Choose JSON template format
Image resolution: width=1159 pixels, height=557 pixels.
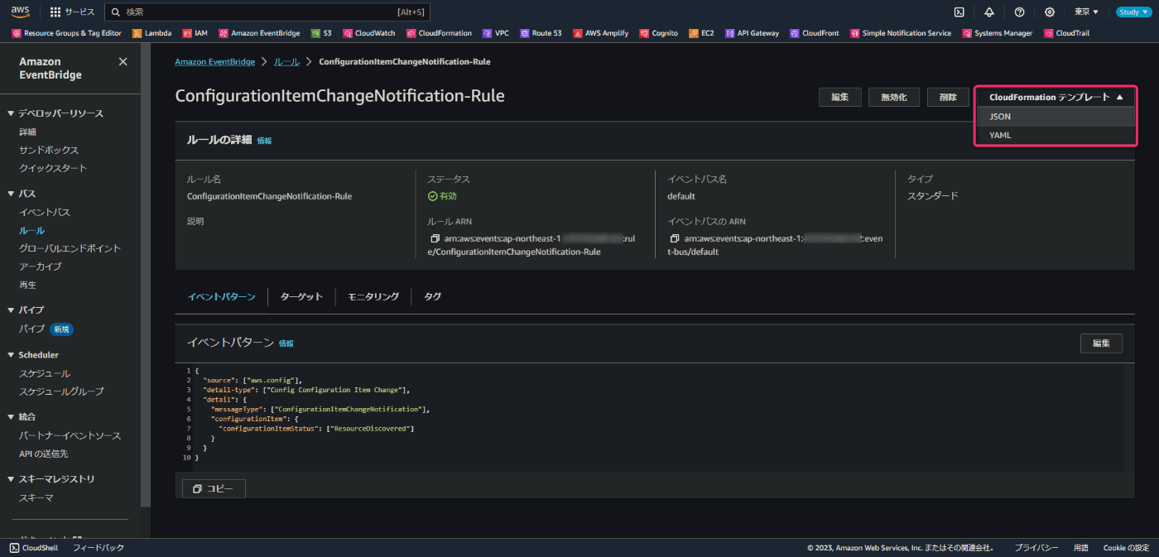(1056, 117)
